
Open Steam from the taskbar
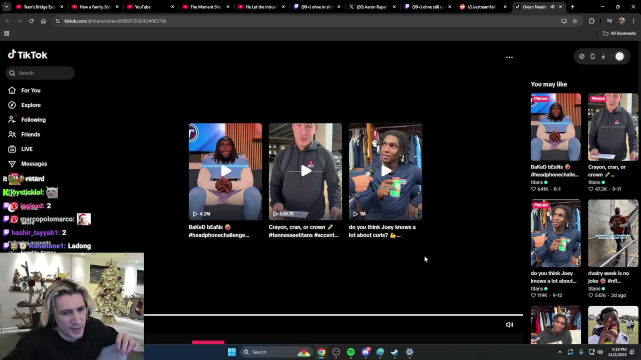(x=395, y=352)
